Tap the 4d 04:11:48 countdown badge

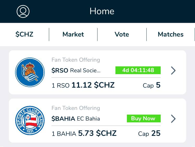click(138, 70)
